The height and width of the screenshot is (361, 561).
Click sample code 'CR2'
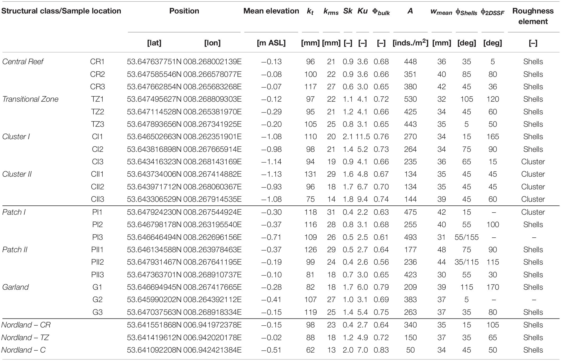click(97, 74)
